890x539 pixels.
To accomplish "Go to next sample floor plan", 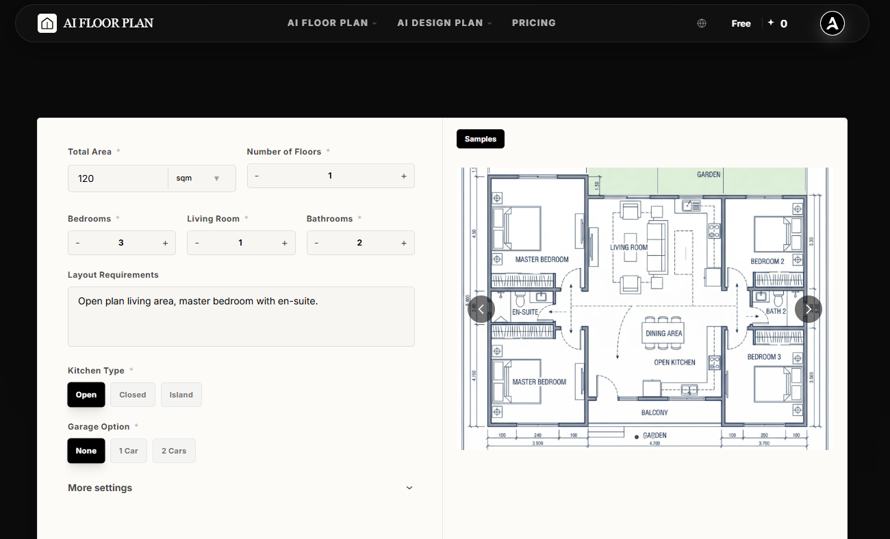I will point(809,309).
